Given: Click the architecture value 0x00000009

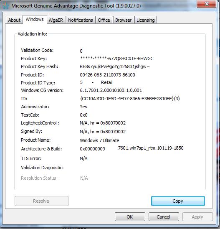Looking at the screenshot, I should (x=92, y=149).
